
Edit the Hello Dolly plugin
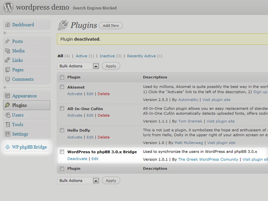coord(90,137)
